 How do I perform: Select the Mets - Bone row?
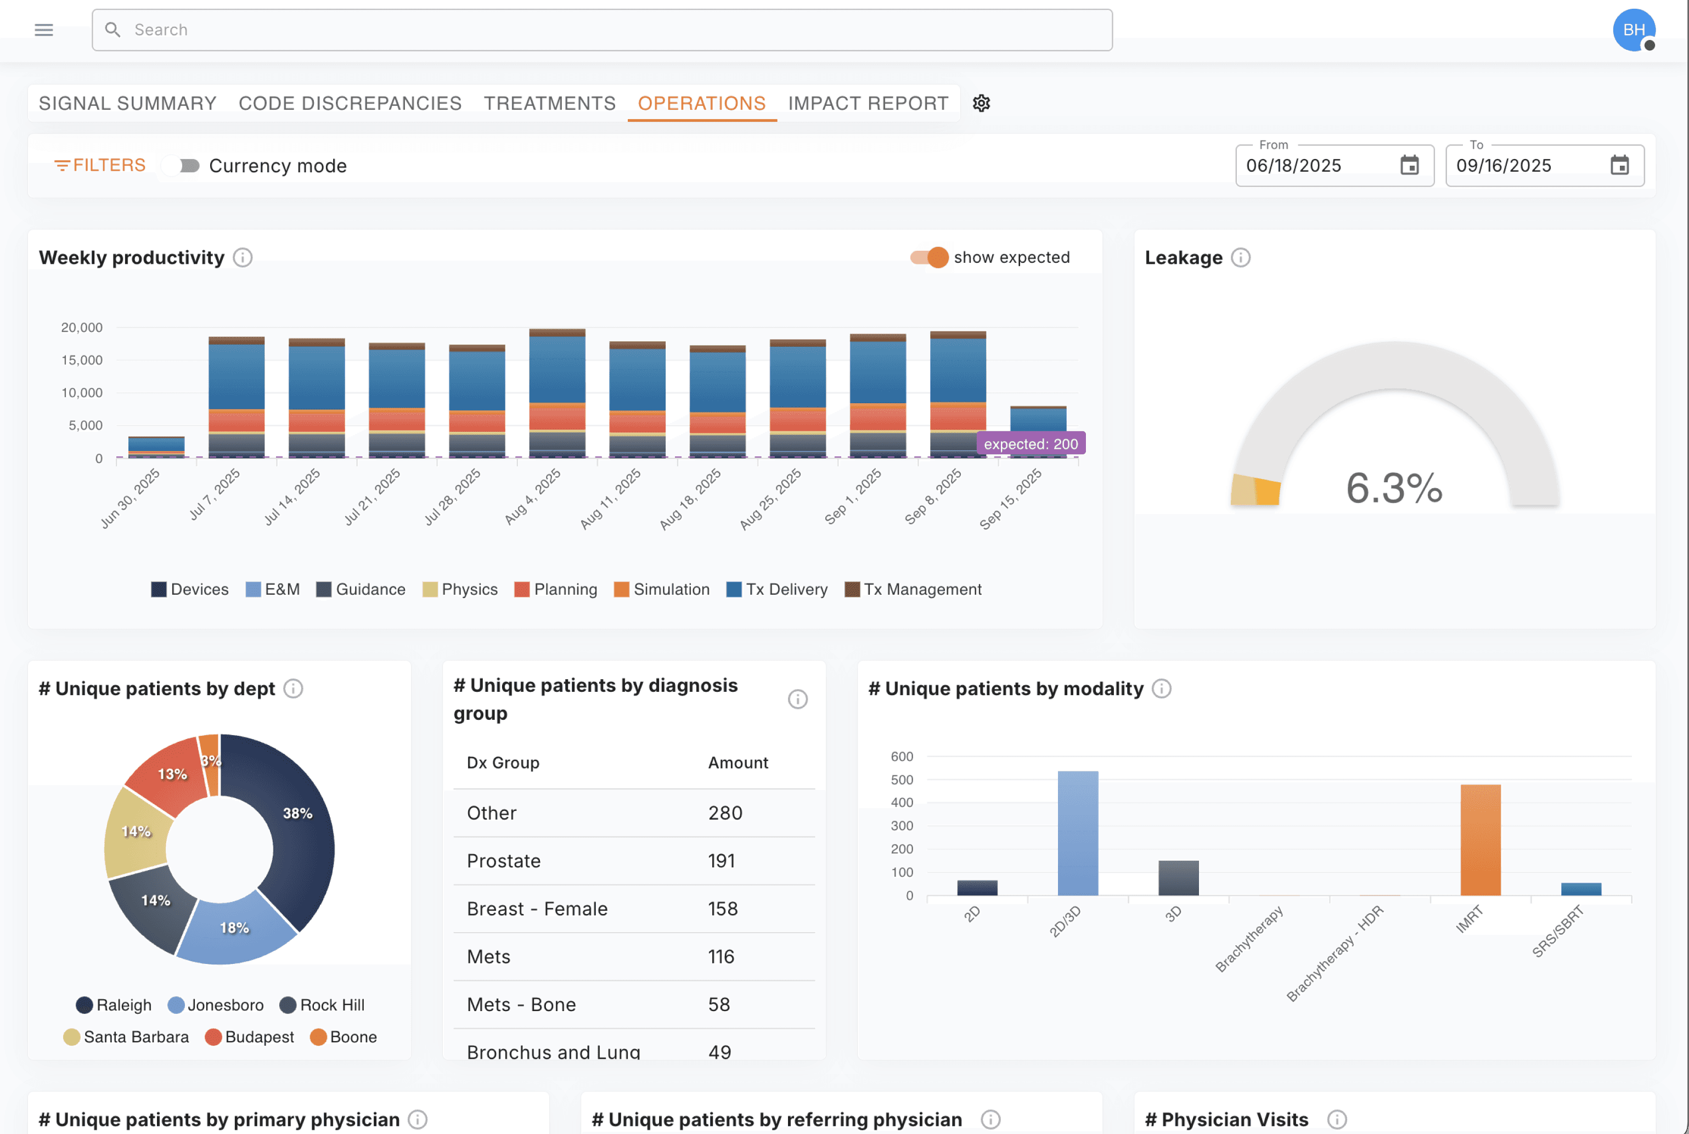click(634, 1005)
